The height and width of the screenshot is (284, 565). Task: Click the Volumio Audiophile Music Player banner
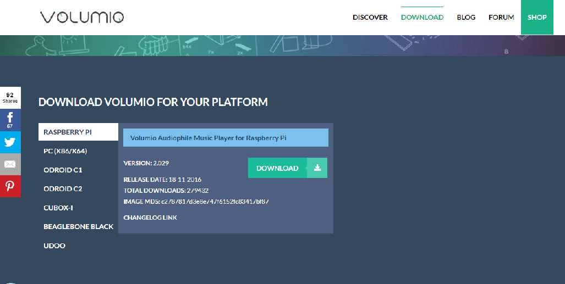226,137
